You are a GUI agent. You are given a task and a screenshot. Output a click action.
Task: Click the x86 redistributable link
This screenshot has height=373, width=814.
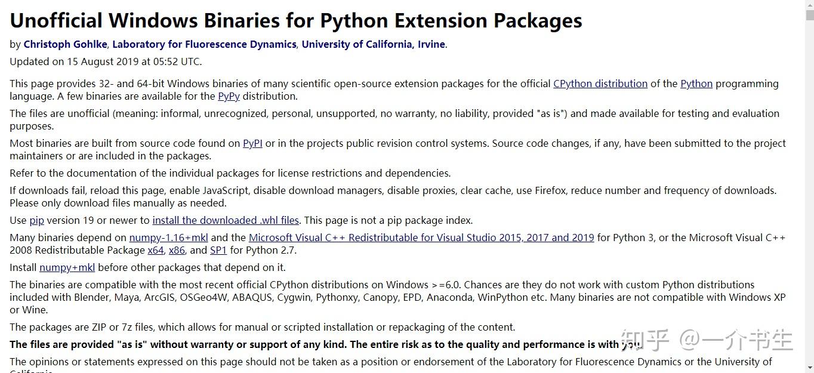[177, 250]
